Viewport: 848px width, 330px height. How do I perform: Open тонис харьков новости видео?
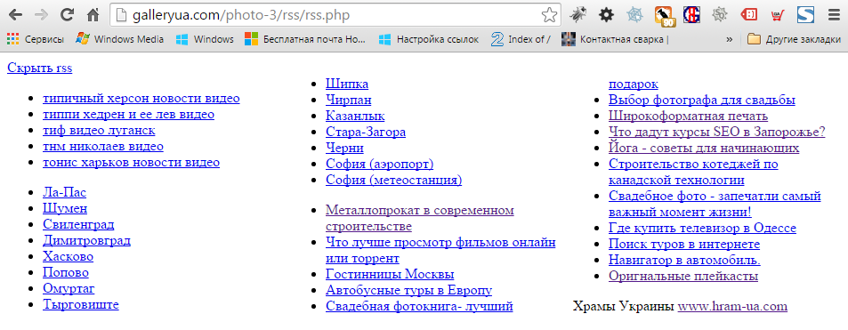[132, 162]
